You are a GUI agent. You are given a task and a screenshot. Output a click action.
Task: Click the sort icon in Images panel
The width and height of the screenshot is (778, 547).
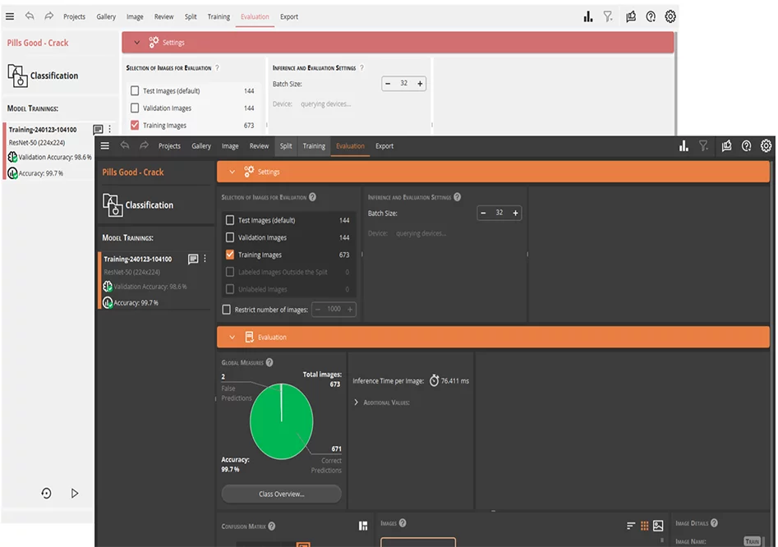[631, 526]
